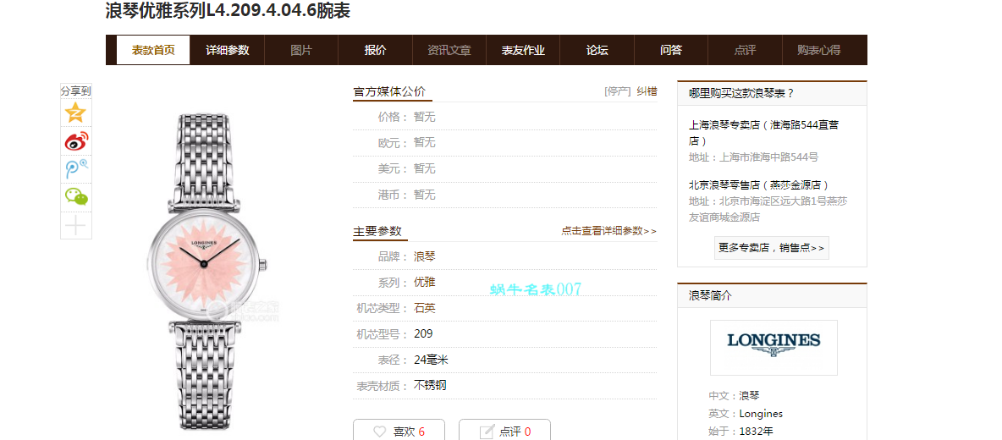The image size is (1002, 440).
Task: Switch to the 图片 tab
Action: tap(301, 50)
